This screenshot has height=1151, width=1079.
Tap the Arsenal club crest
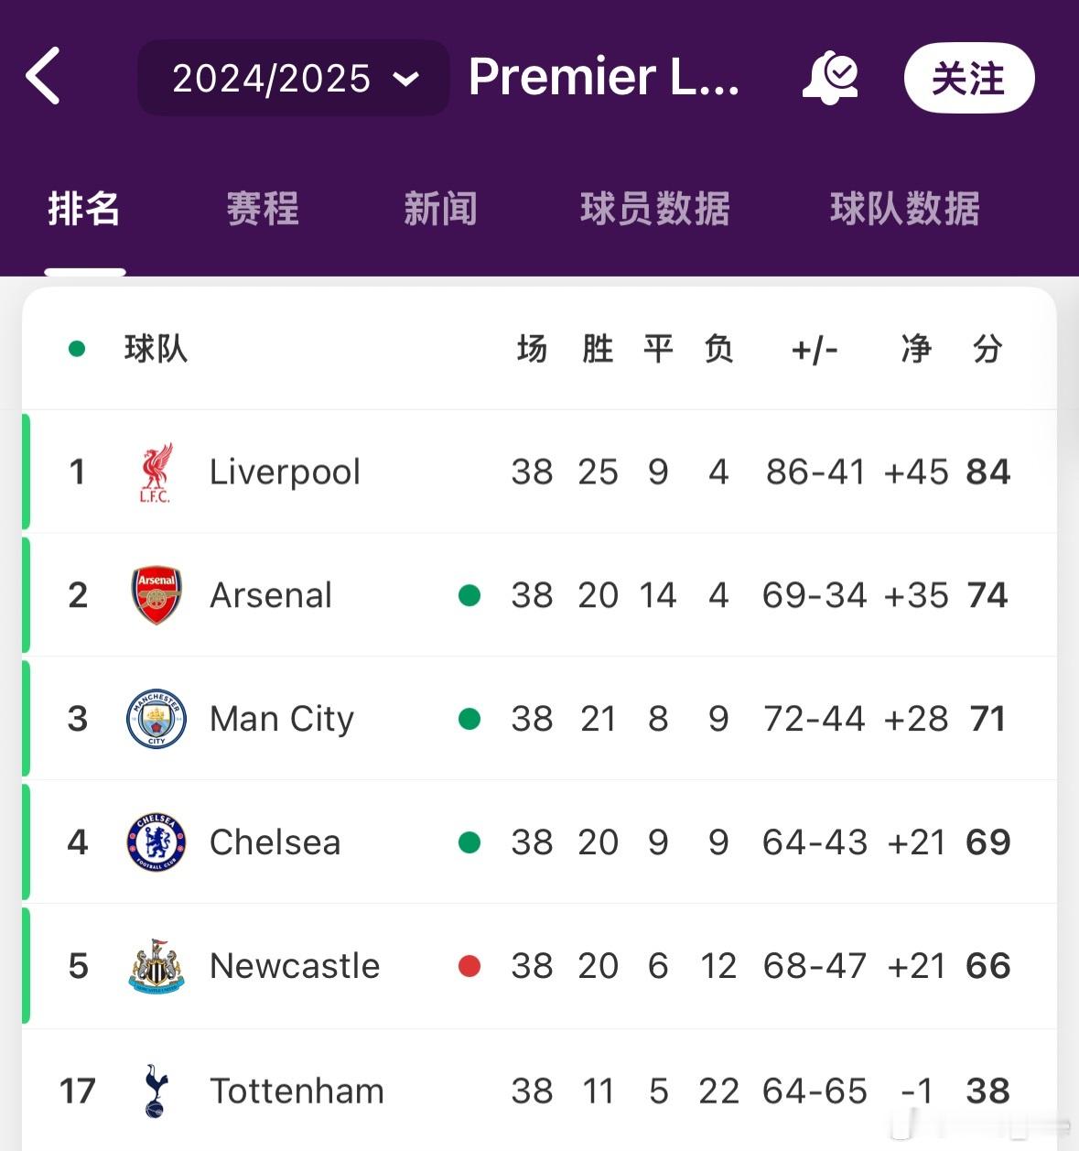[x=156, y=595]
